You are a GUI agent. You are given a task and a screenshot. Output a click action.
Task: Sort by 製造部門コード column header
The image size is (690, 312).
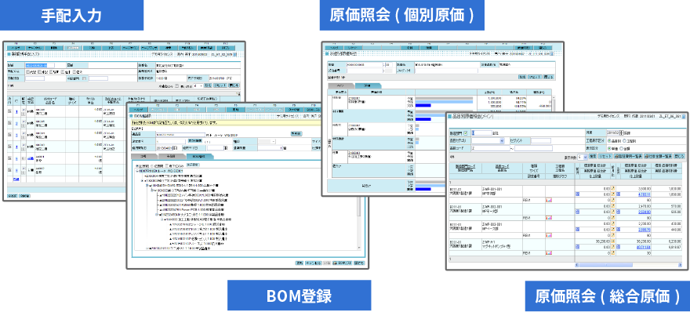point(466,166)
